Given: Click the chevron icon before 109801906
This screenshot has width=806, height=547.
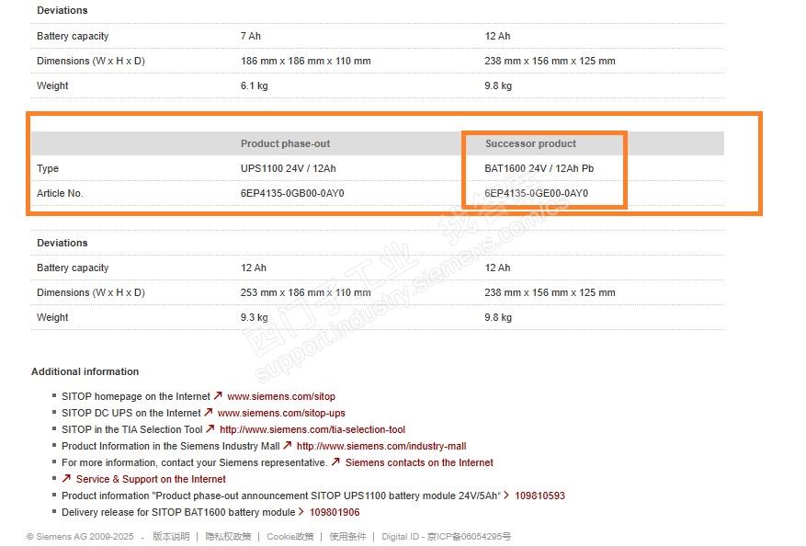Looking at the screenshot, I should coord(301,511).
